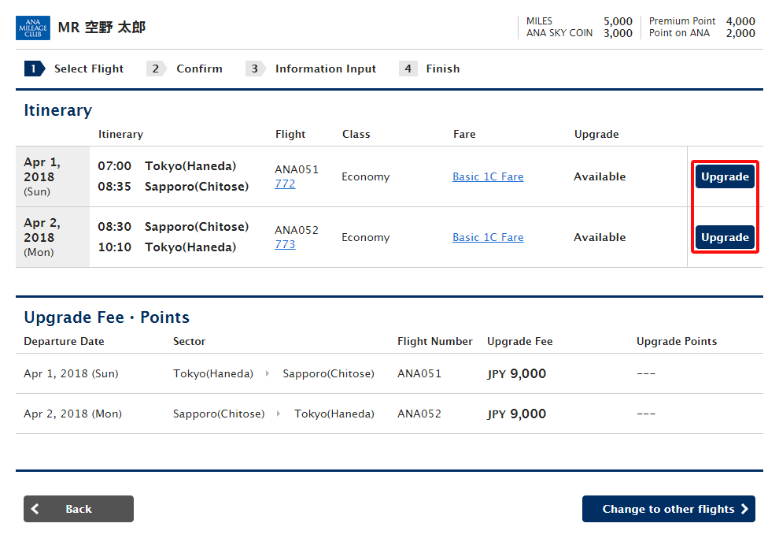Click the step 2 number badge
Viewport: 779px width, 538px height.
click(x=156, y=69)
